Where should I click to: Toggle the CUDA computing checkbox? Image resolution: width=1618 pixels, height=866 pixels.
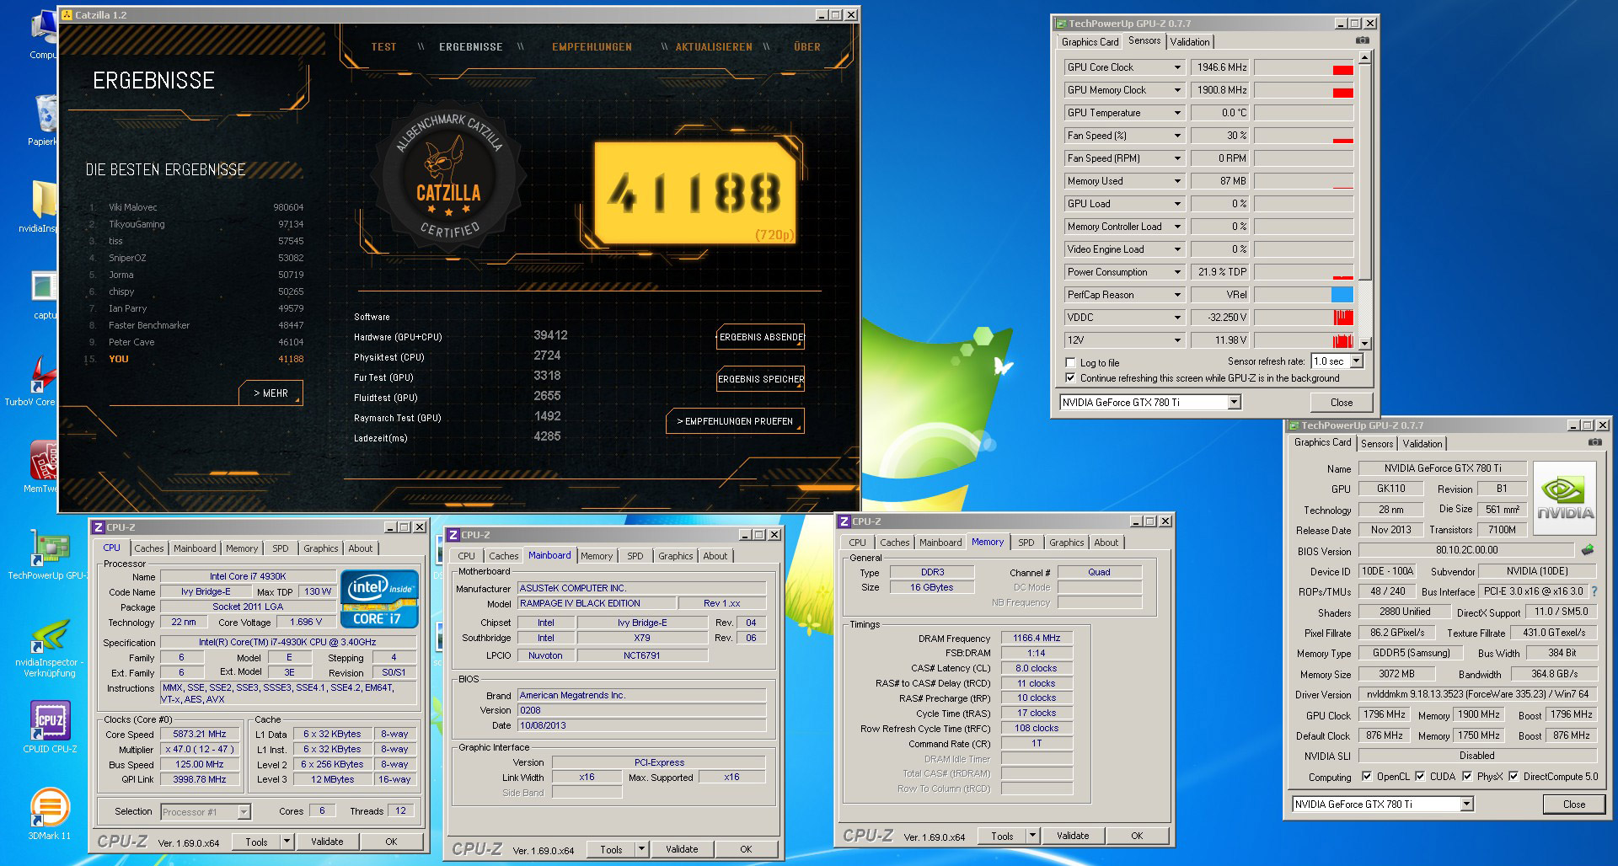[1421, 777]
